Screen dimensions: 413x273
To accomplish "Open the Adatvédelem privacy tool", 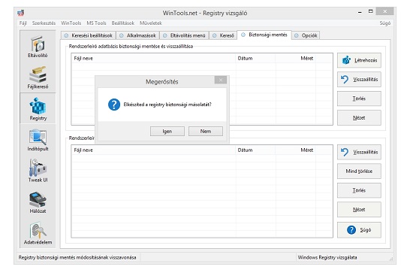I will pos(38,233).
